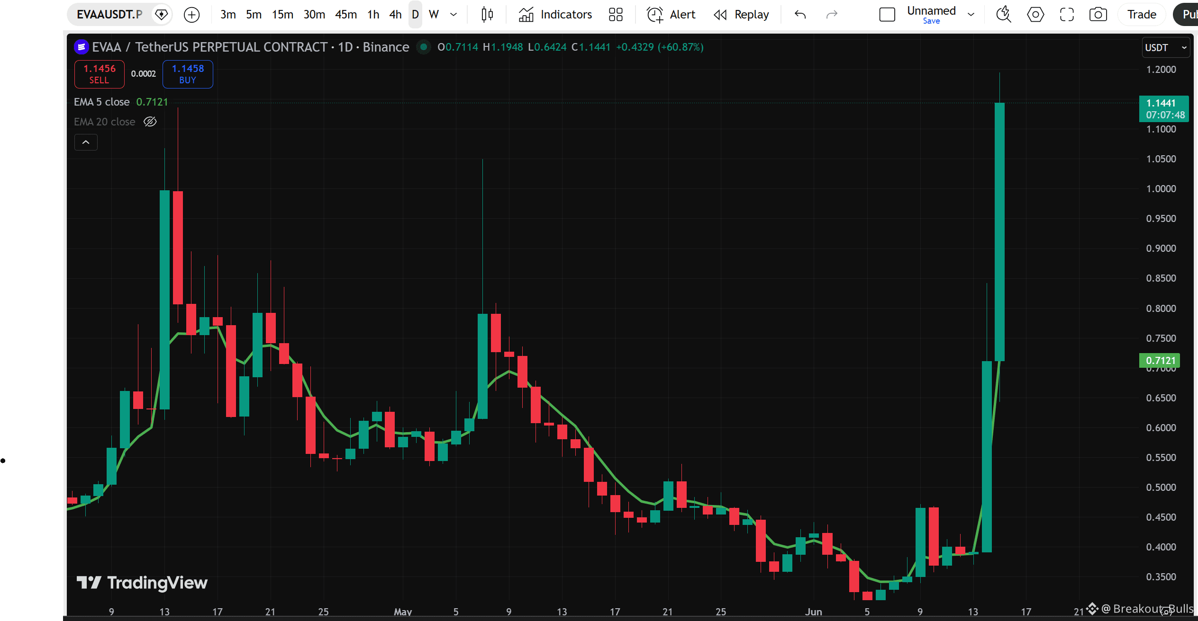Take a chart snapshot with camera icon
The height and width of the screenshot is (621, 1198).
1098,15
